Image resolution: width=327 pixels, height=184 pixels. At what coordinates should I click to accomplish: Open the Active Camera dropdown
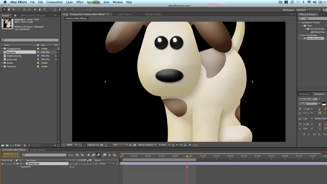click(147, 145)
